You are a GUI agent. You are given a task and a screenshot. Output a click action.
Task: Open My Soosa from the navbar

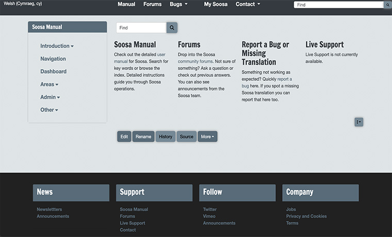[215, 4]
